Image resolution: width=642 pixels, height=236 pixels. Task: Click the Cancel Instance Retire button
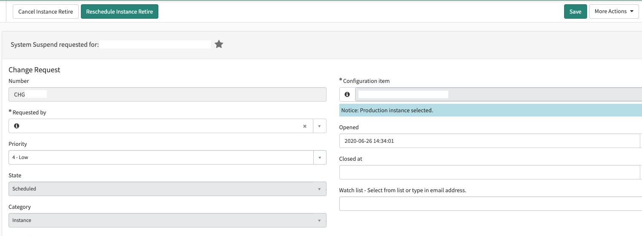click(46, 11)
